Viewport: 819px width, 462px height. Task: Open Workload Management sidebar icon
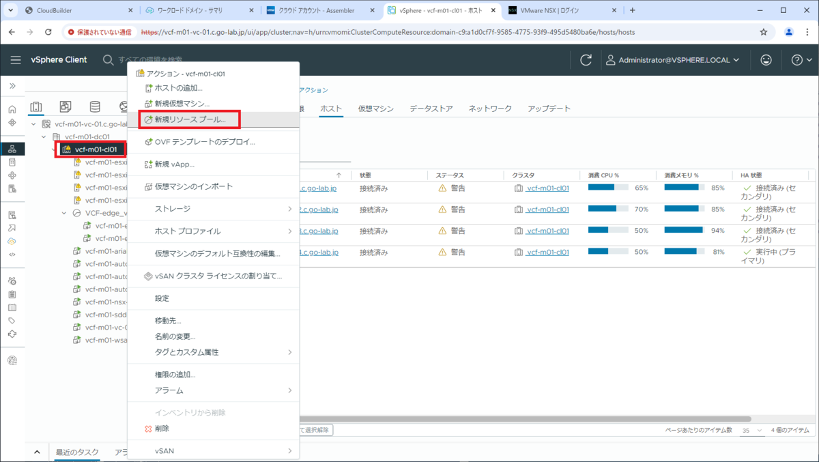[12, 175]
